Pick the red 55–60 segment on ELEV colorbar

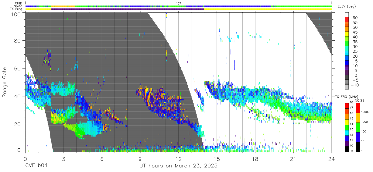[x=347, y=20]
